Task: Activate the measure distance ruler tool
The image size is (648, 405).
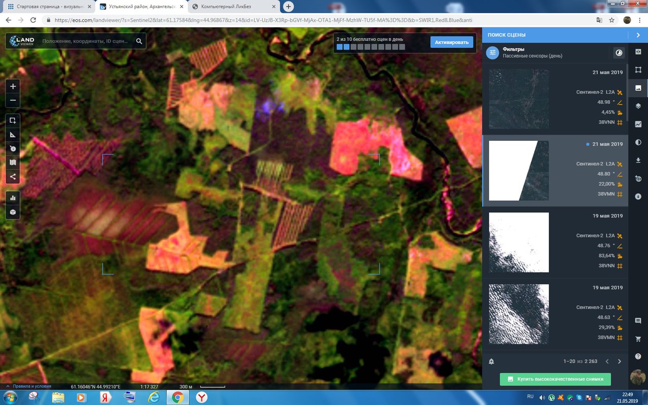Action: 13,135
